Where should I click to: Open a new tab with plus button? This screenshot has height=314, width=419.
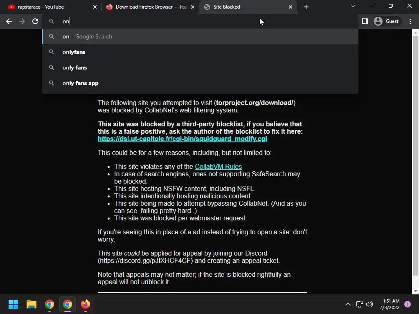[306, 7]
